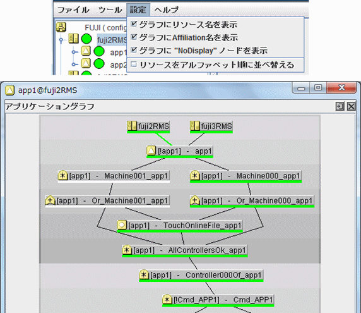Toggle グラフに "NoDisplay" ノードを表示 checkbox

[134, 50]
